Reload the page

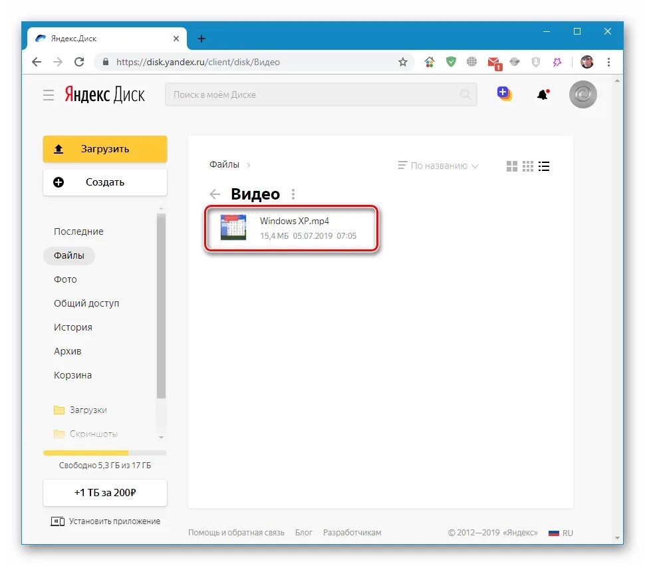point(79,62)
